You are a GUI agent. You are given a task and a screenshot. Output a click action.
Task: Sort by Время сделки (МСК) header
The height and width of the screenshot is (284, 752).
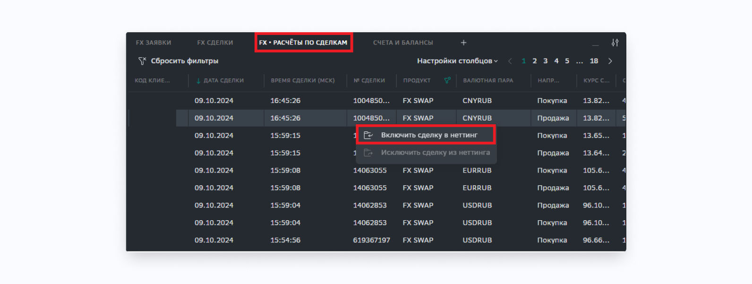303,80
